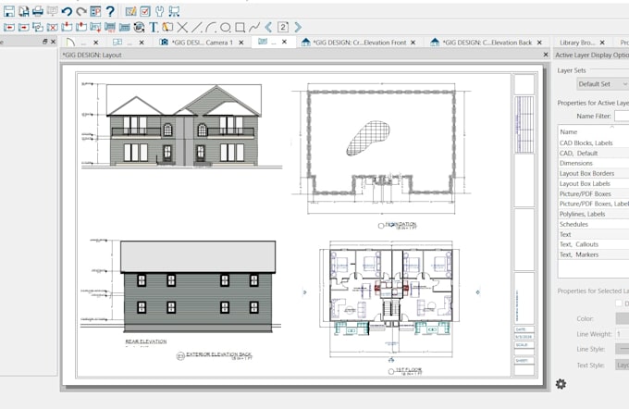This screenshot has width=629, height=409.
Task: Click the notepad with pencil icon
Action: click(x=130, y=11)
